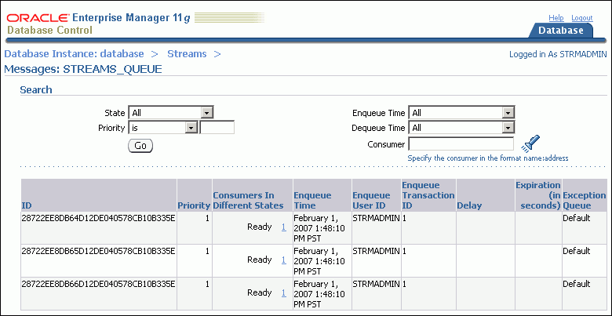Open the Dequeue Time dropdown
The height and width of the screenshot is (316, 612).
(x=461, y=128)
